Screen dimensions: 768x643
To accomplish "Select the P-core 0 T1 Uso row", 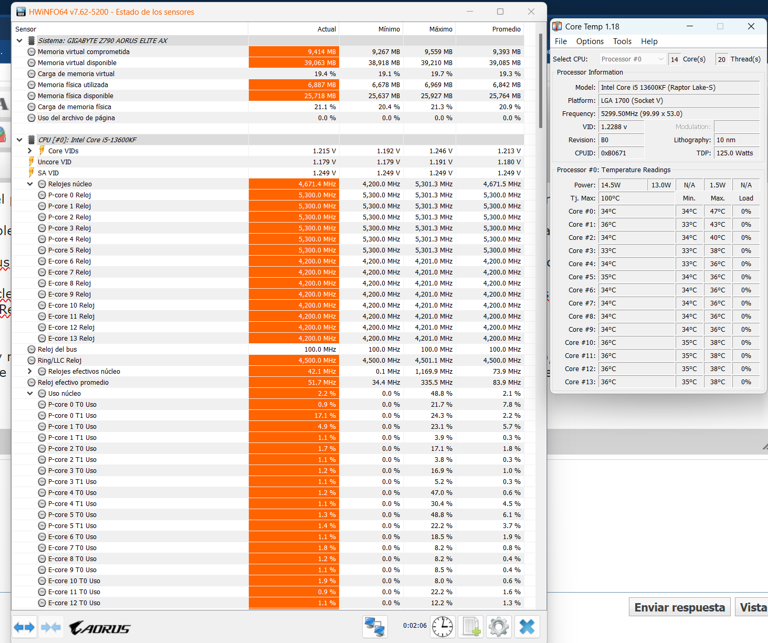I will [268, 415].
